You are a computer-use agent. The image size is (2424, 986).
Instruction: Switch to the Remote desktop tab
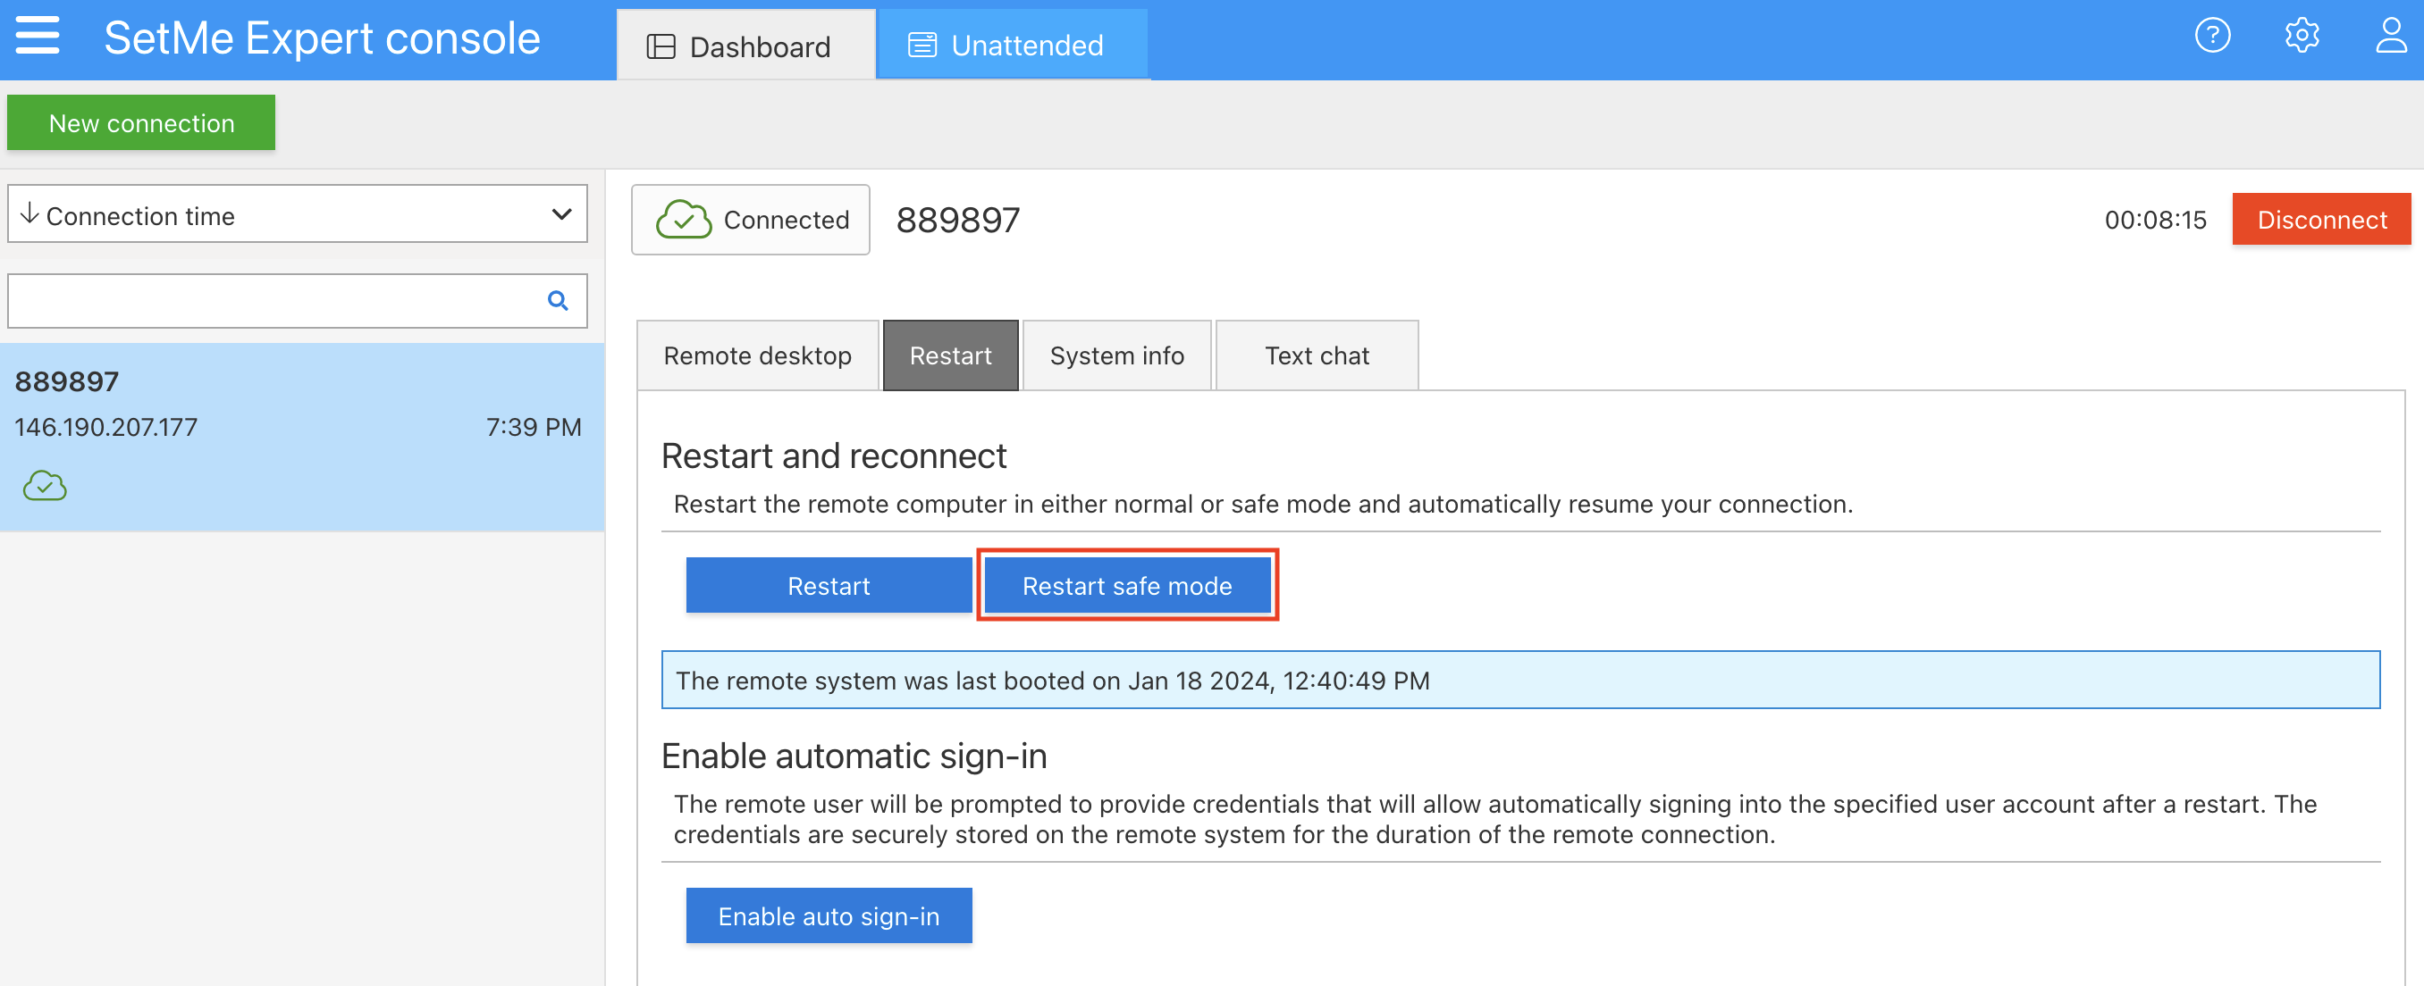(758, 355)
